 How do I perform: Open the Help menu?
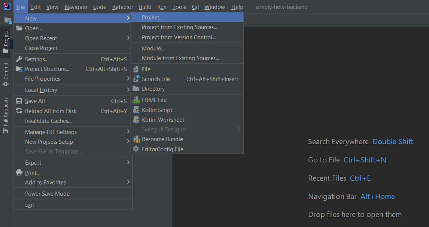point(237,7)
